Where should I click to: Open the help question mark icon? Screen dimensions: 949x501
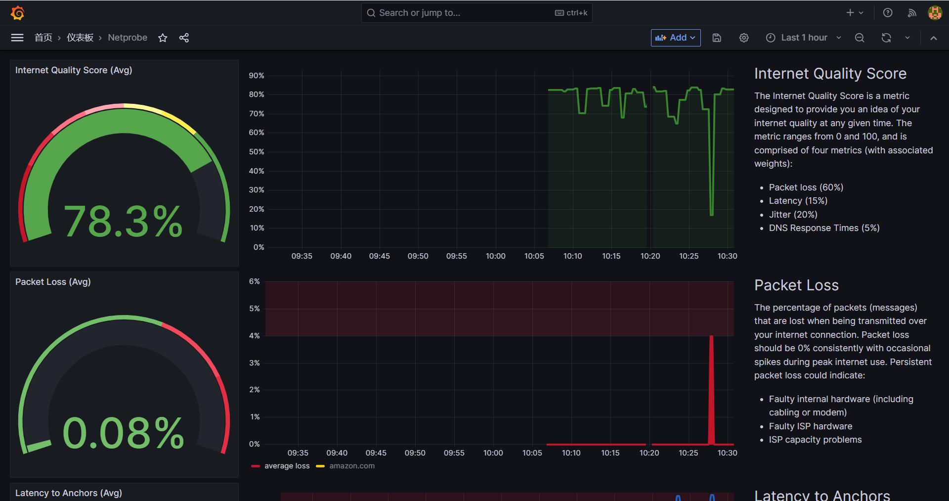[x=888, y=13]
